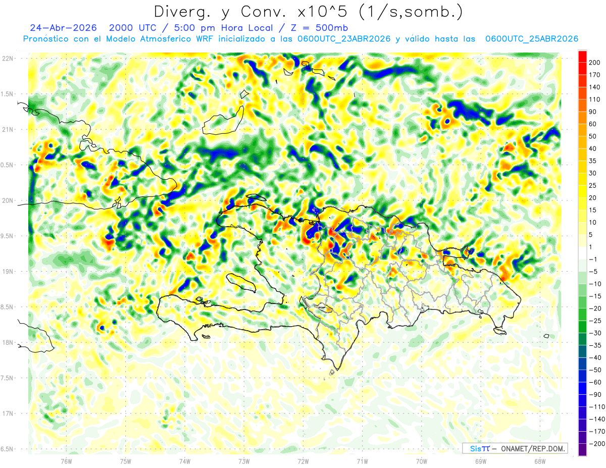Click the 68W longitude axis label
Image resolution: width=606 pixels, height=468 pixels.
(x=540, y=461)
